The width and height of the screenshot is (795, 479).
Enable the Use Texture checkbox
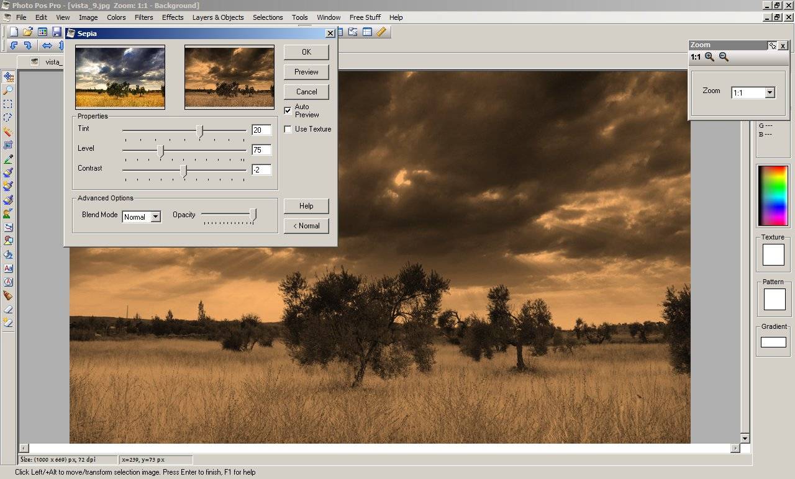pyautogui.click(x=288, y=129)
